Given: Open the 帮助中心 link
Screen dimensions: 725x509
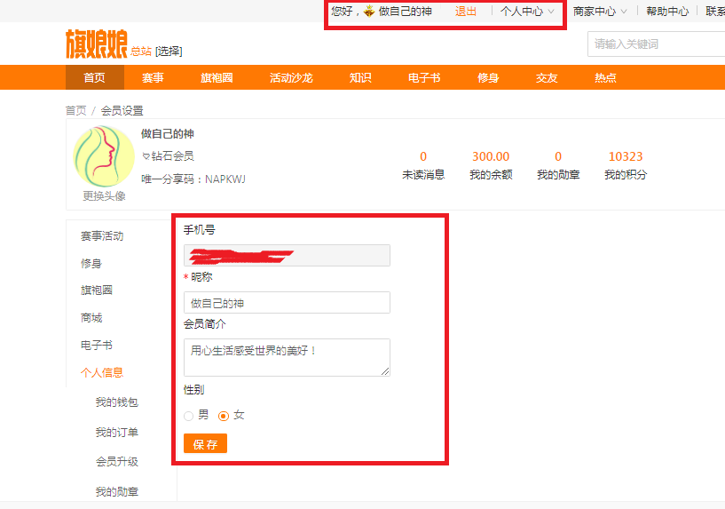Looking at the screenshot, I should click(x=667, y=12).
